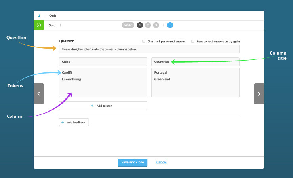
Task: Go to previous slide with left arrow
Action: tap(39, 94)
